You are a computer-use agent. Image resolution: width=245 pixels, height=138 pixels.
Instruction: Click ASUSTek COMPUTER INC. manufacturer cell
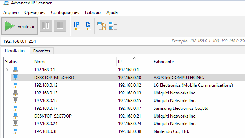[179, 78]
